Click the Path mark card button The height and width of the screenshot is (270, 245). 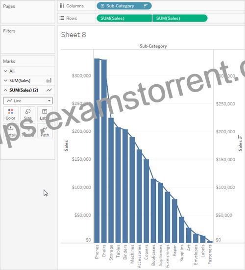click(x=45, y=131)
